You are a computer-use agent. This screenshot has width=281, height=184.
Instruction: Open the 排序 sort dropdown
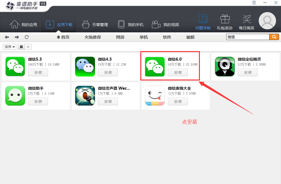[x=10, y=47]
